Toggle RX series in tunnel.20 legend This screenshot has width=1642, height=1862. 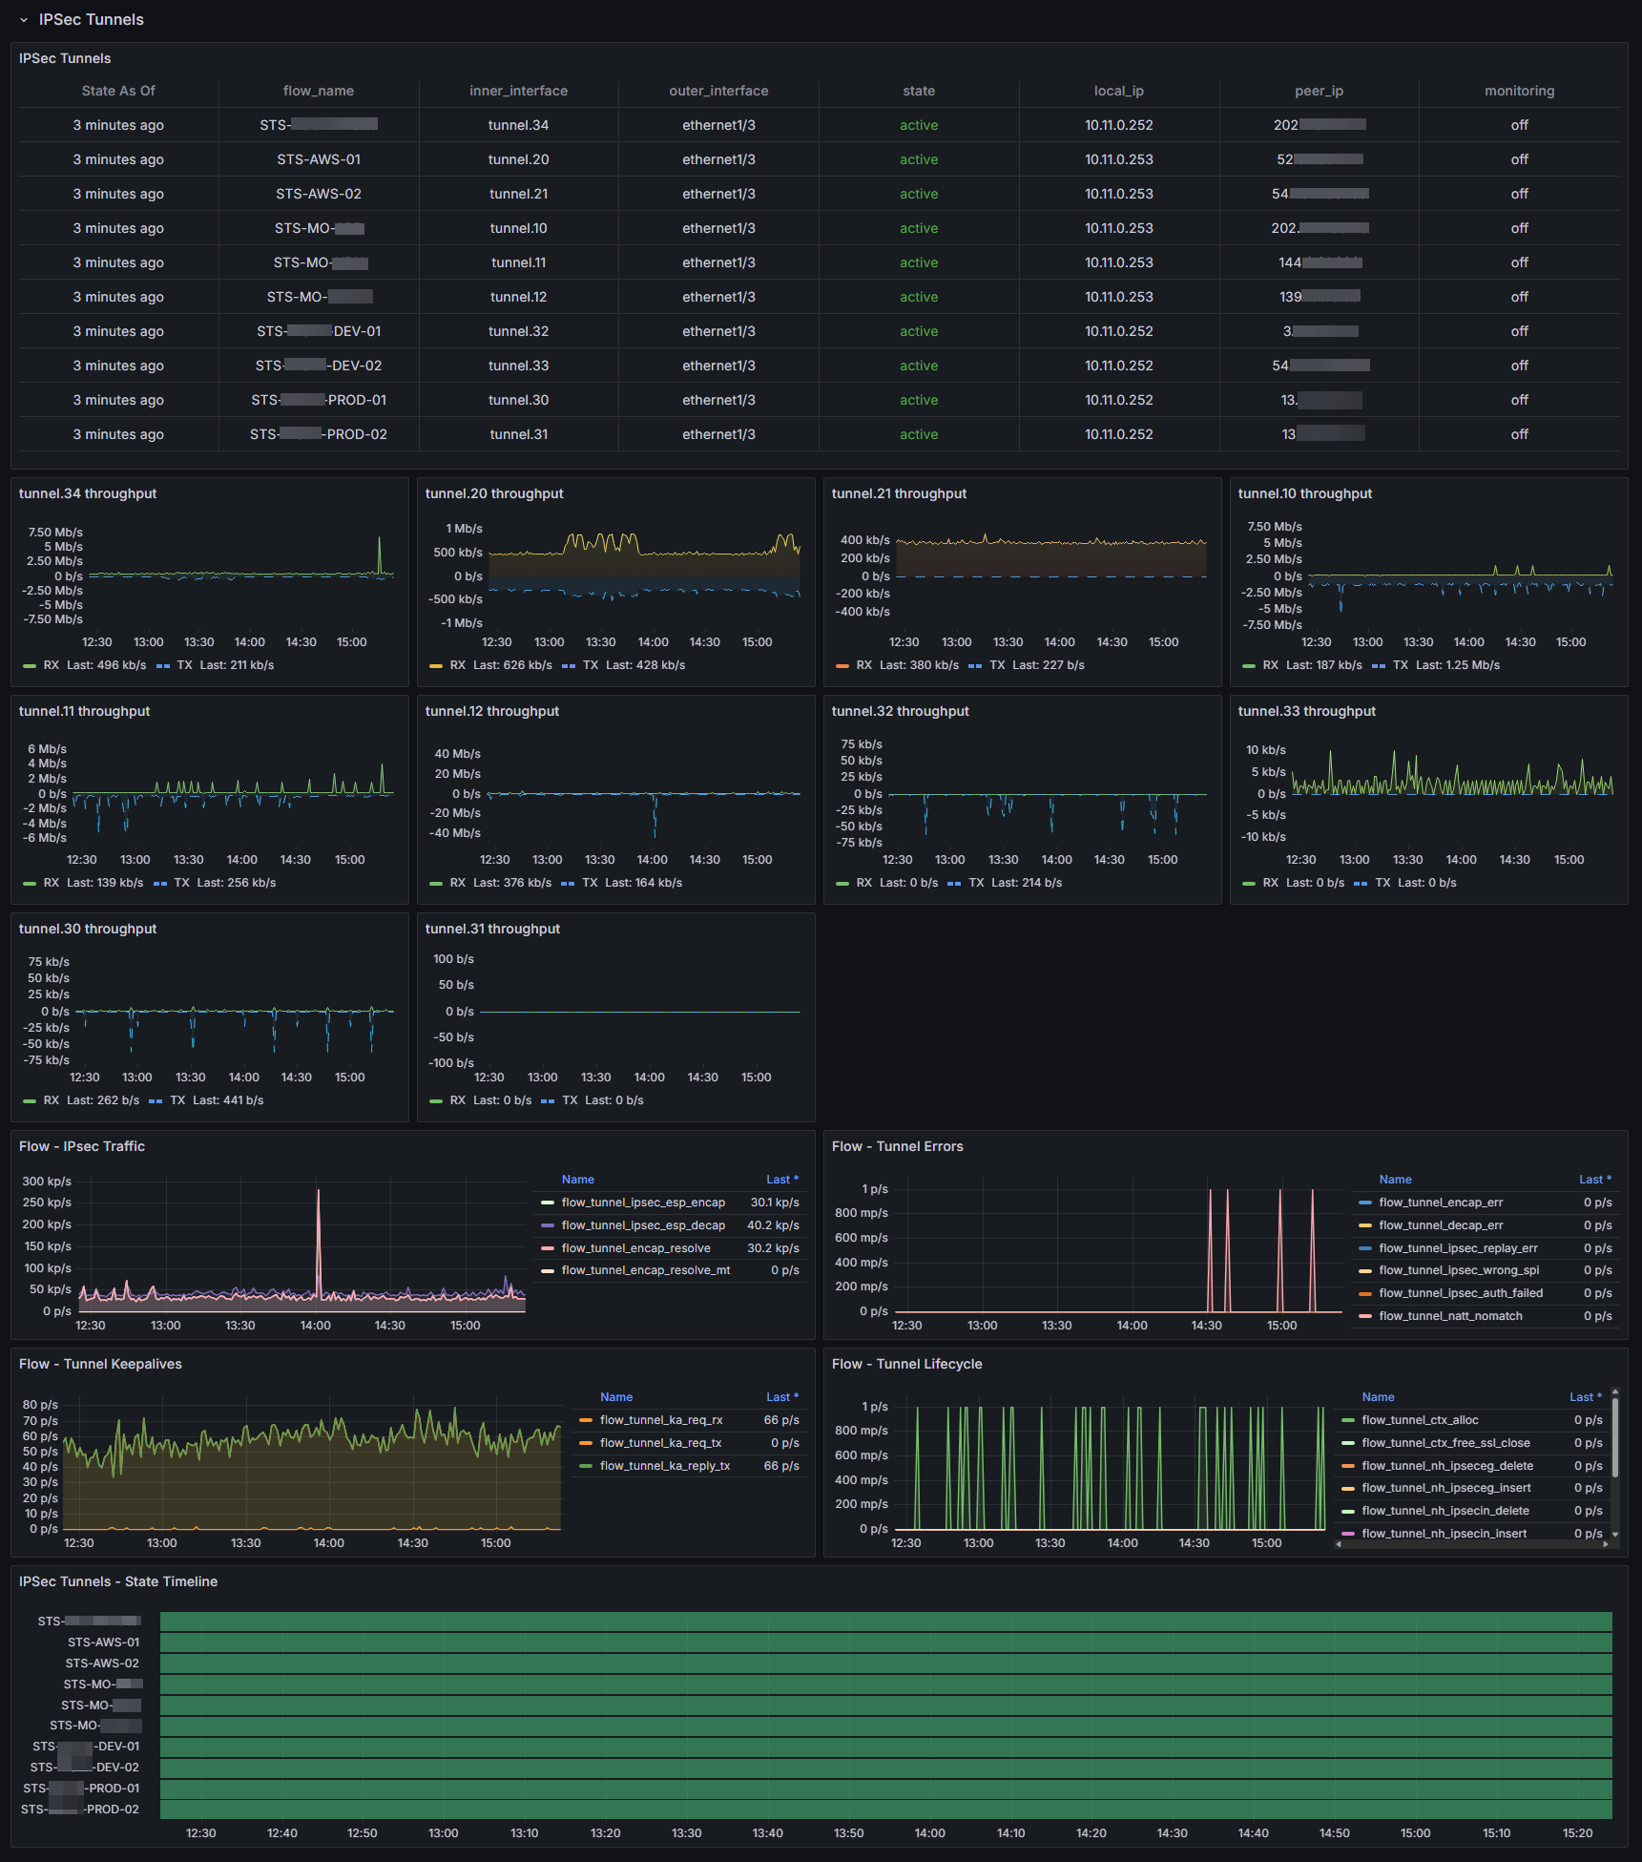coord(458,665)
